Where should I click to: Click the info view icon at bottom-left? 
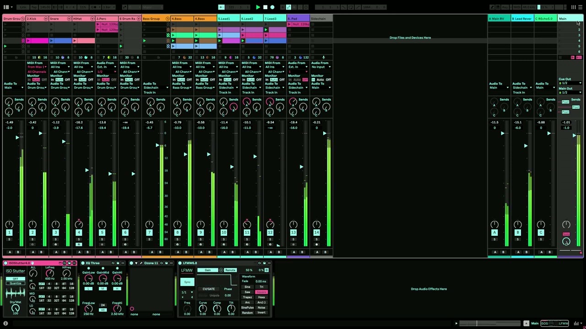[x=5, y=324]
